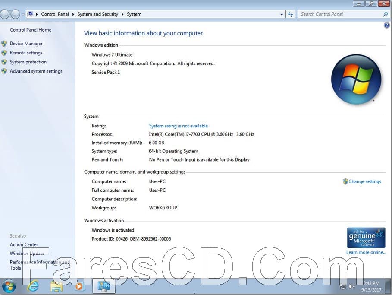Click Learn more online link
Screen dimensions: 392x295
point(366,252)
